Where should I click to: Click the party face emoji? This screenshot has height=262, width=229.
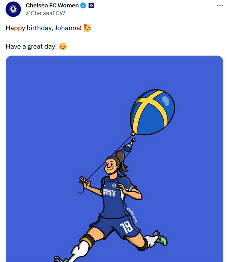point(87,28)
